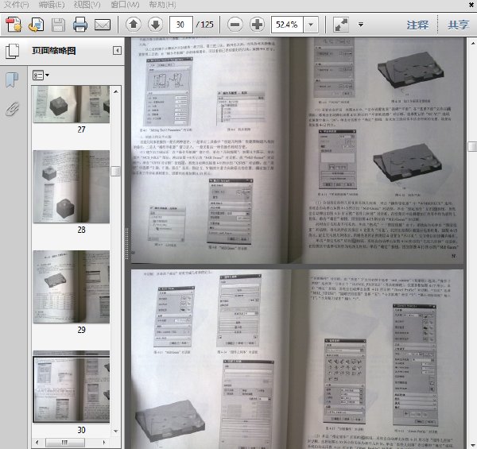Print the document with printer icon
This screenshot has width=477, height=449.
point(80,25)
